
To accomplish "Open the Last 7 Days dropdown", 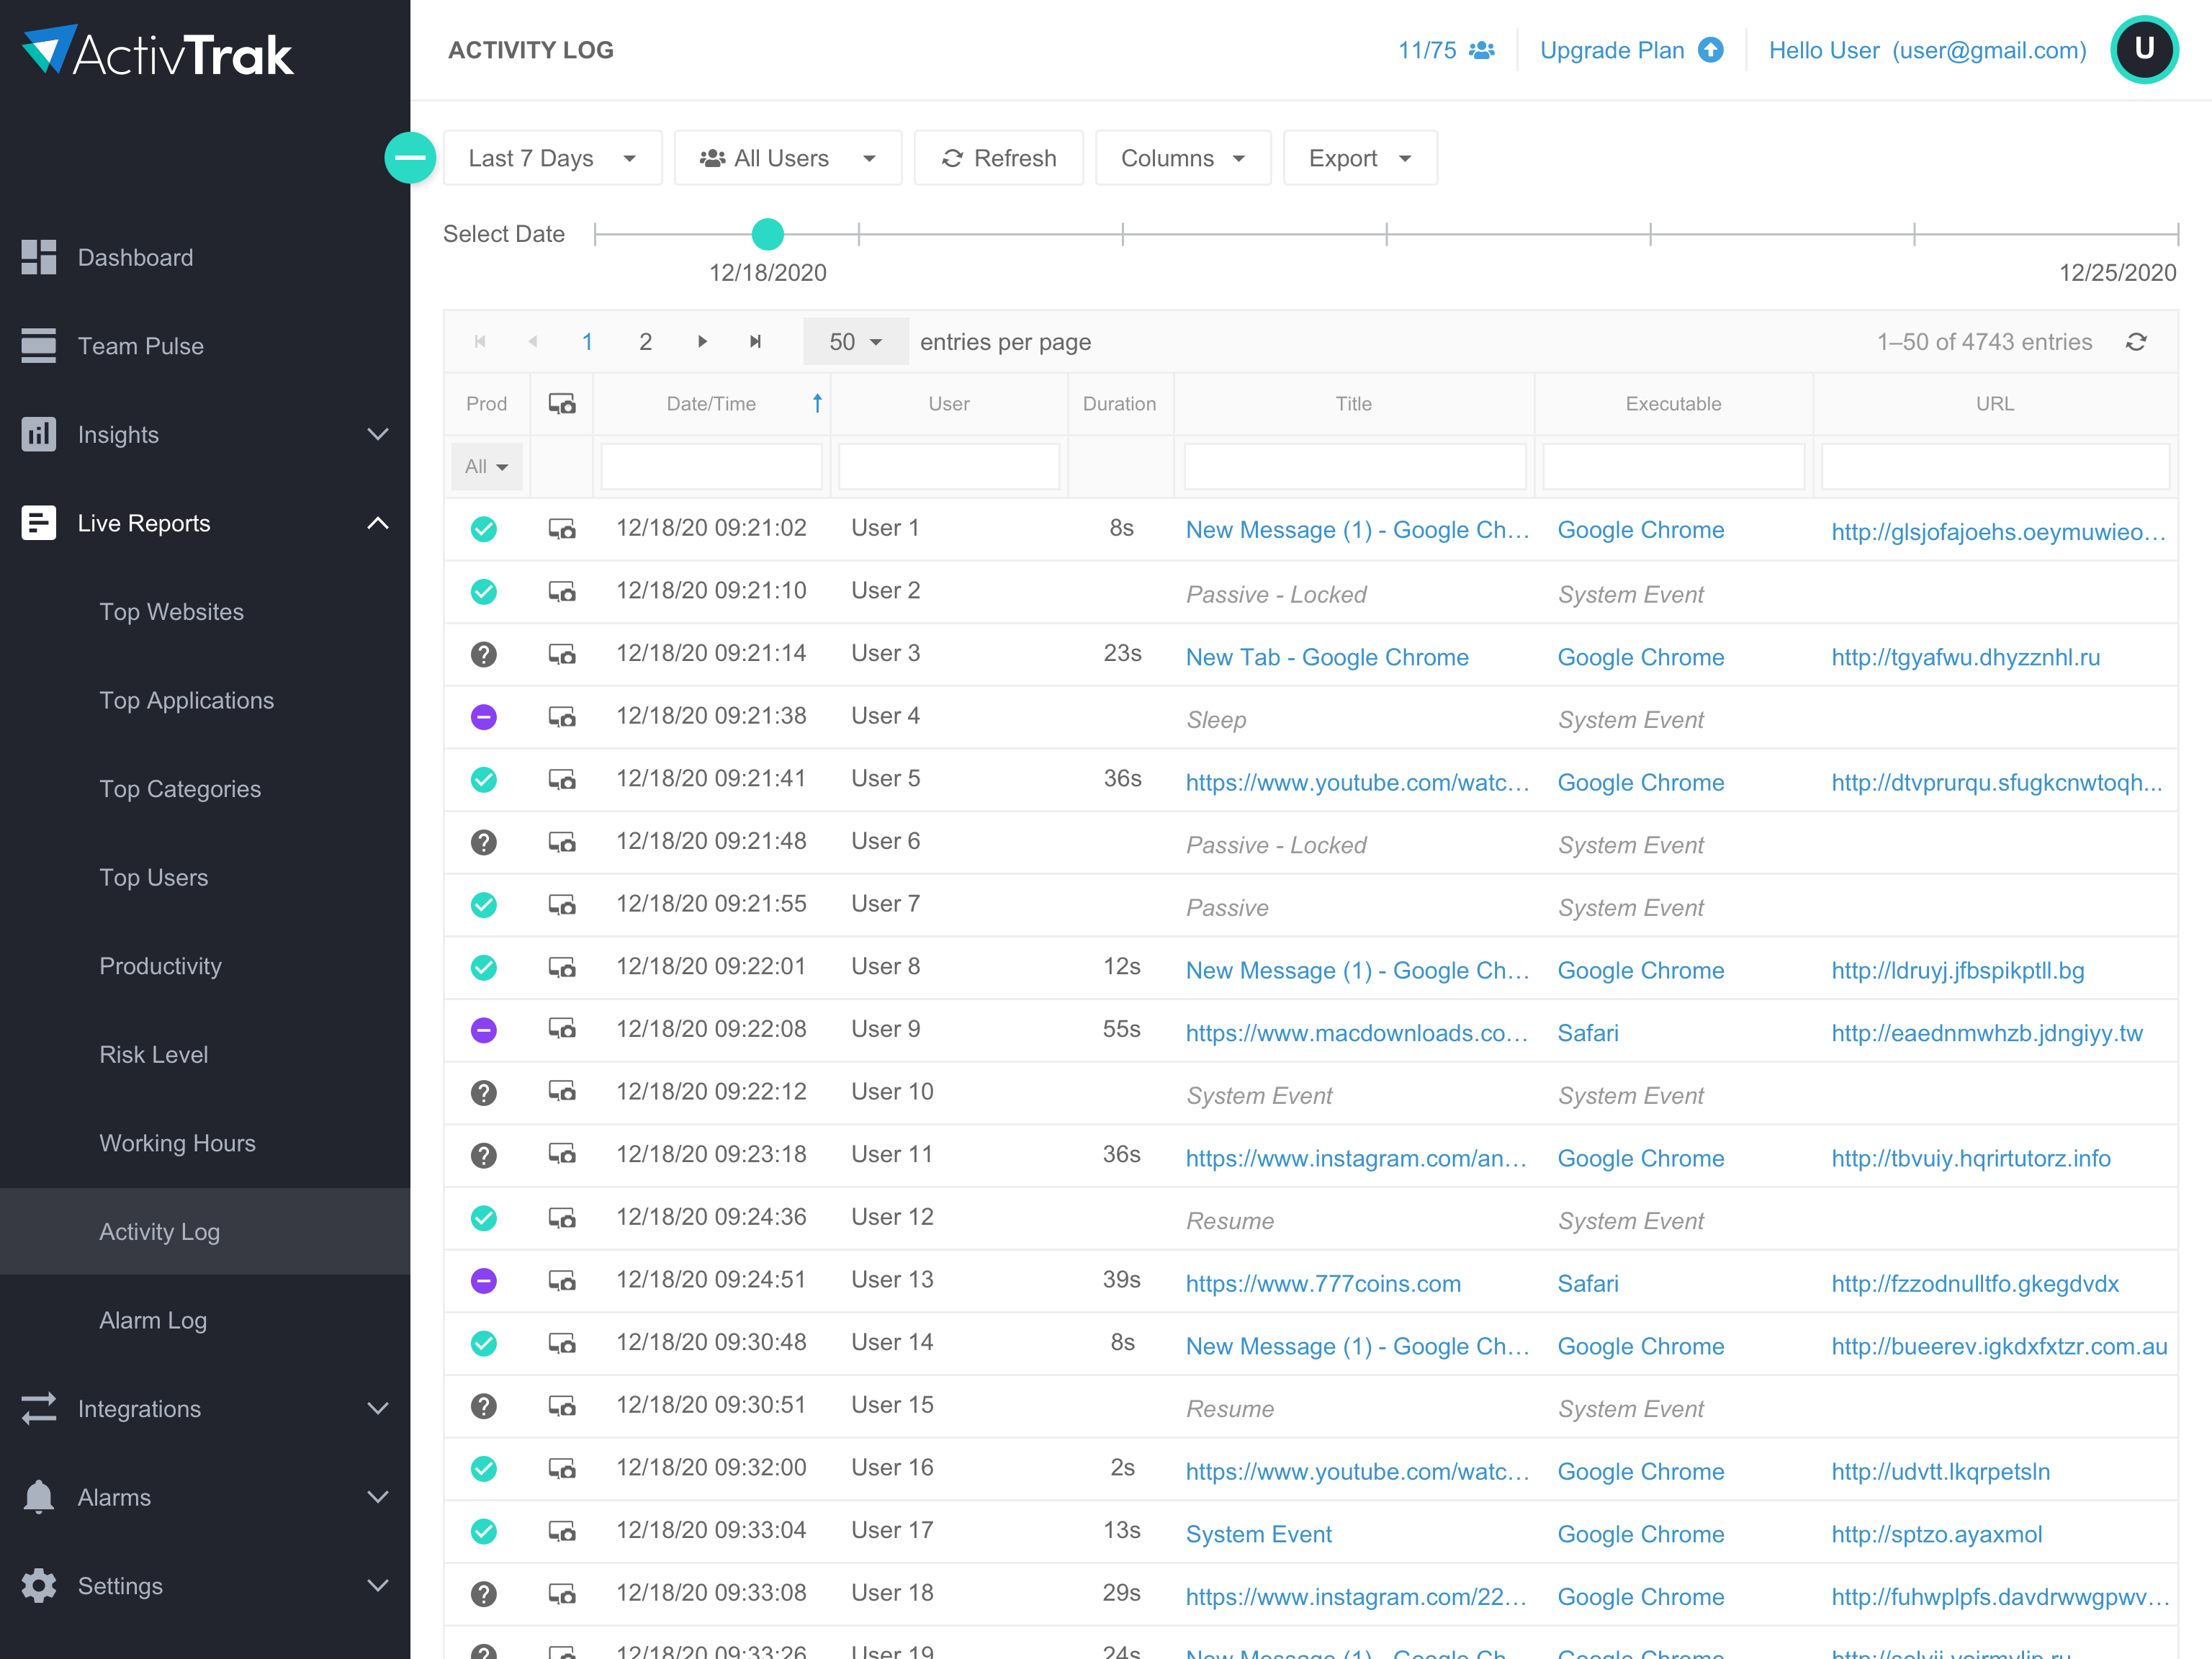I will (x=552, y=157).
